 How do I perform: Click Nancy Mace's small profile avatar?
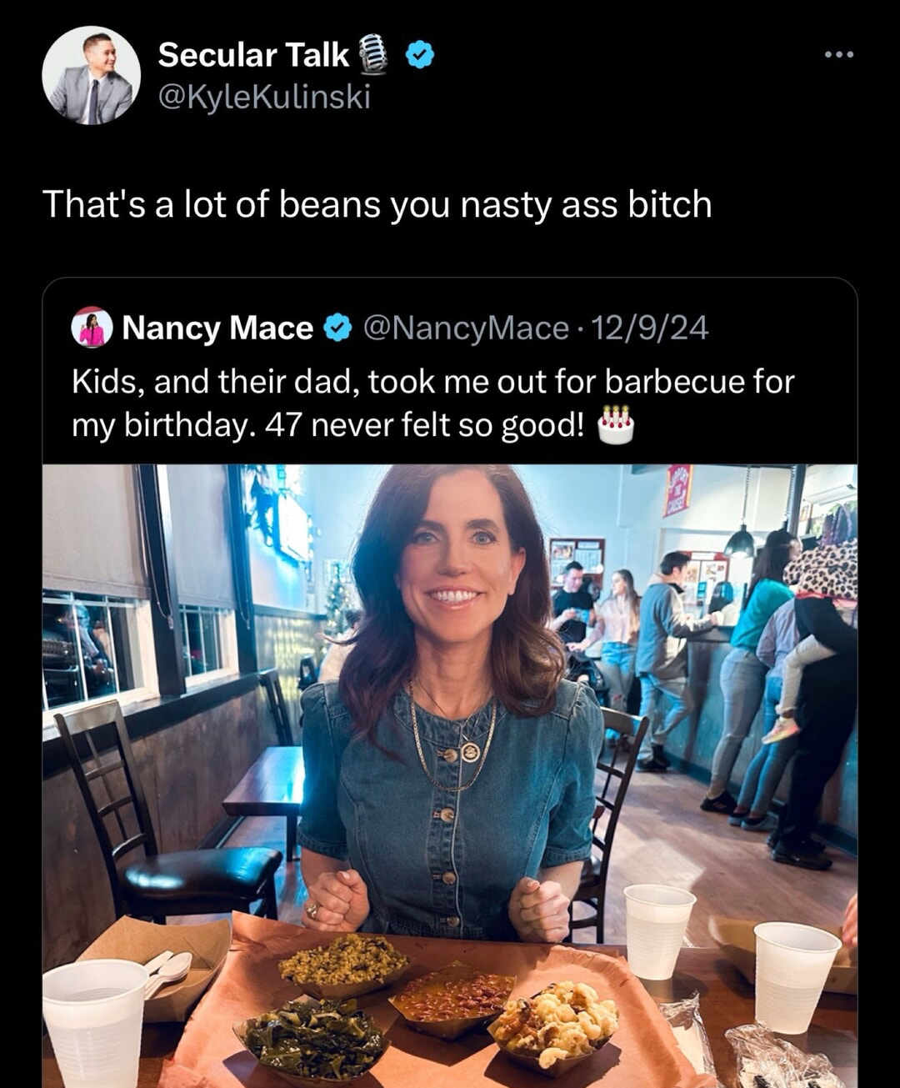click(x=92, y=327)
